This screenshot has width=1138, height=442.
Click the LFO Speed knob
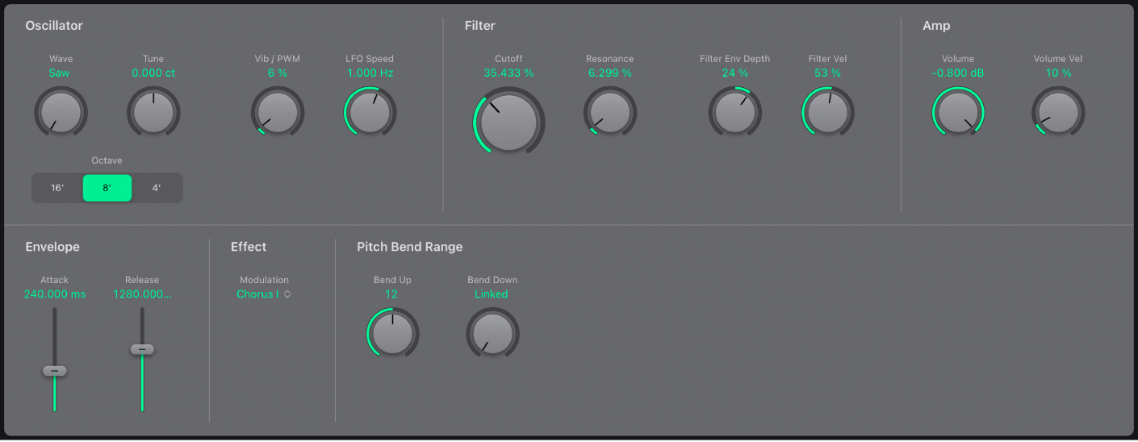(x=370, y=111)
